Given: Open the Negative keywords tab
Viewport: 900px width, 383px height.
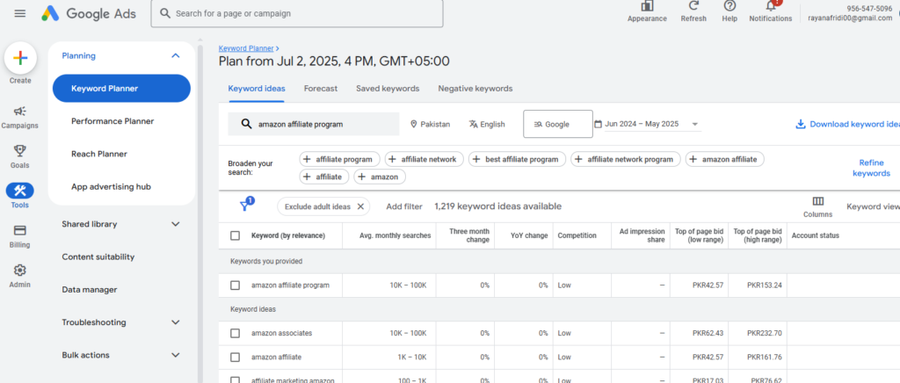Looking at the screenshot, I should click(475, 89).
